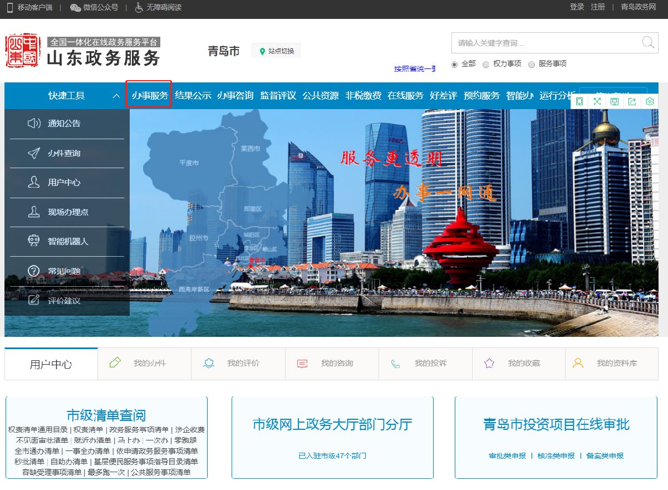
Task: Focus the keyword search input field
Action: coord(546,43)
